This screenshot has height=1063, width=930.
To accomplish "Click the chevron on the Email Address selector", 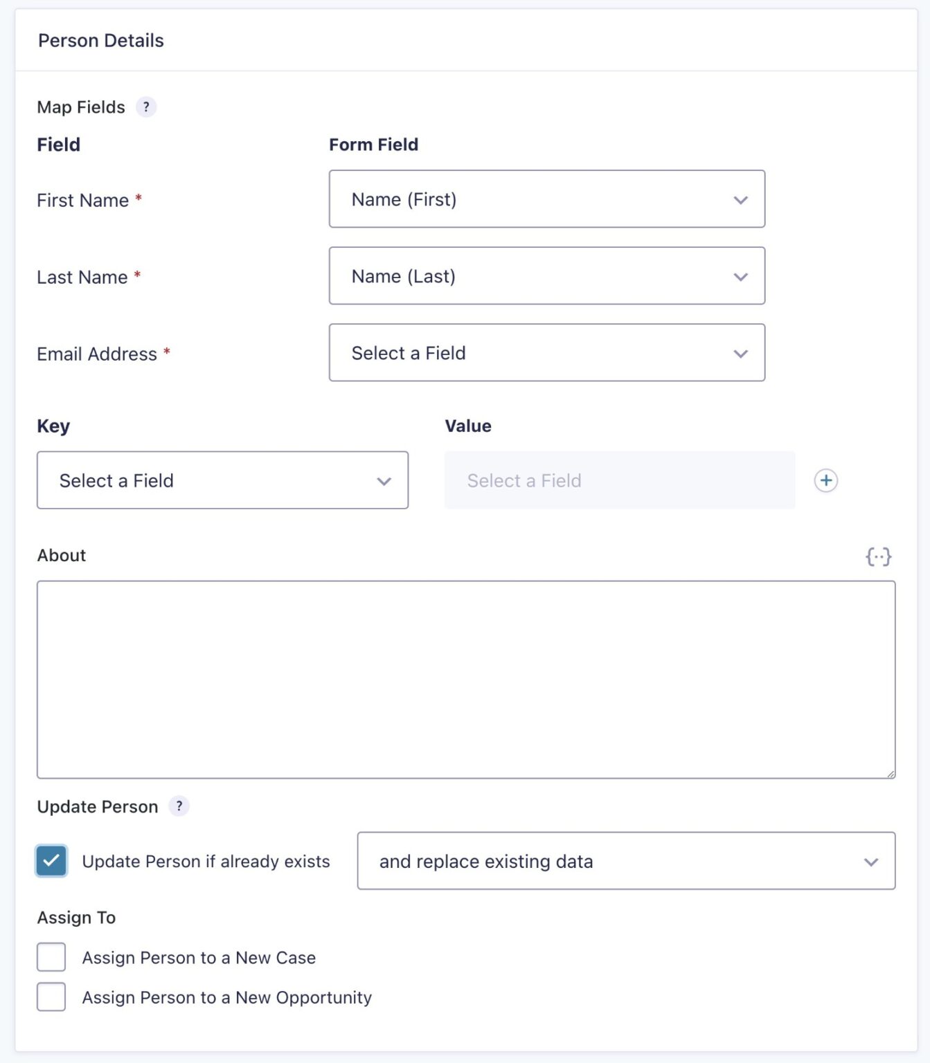I will [740, 354].
